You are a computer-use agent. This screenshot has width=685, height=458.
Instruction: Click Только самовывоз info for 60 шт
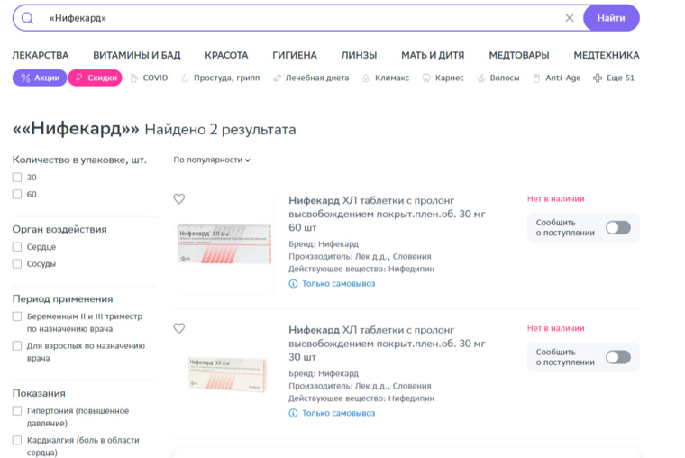[338, 284]
